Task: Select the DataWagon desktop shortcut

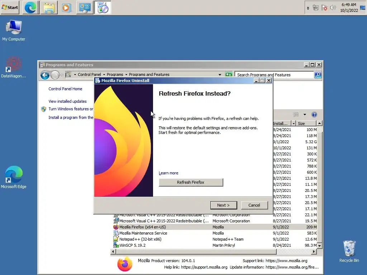Action: 13,67
